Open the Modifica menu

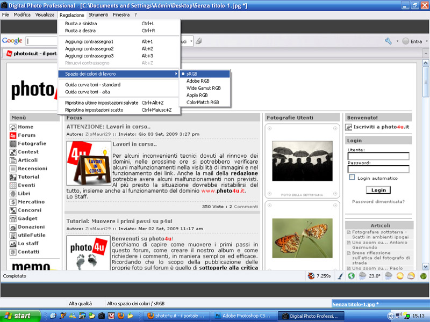pos(22,15)
